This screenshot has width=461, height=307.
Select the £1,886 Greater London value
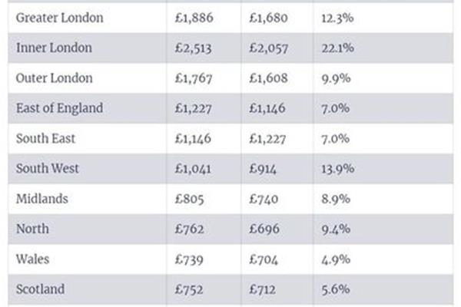pos(194,18)
